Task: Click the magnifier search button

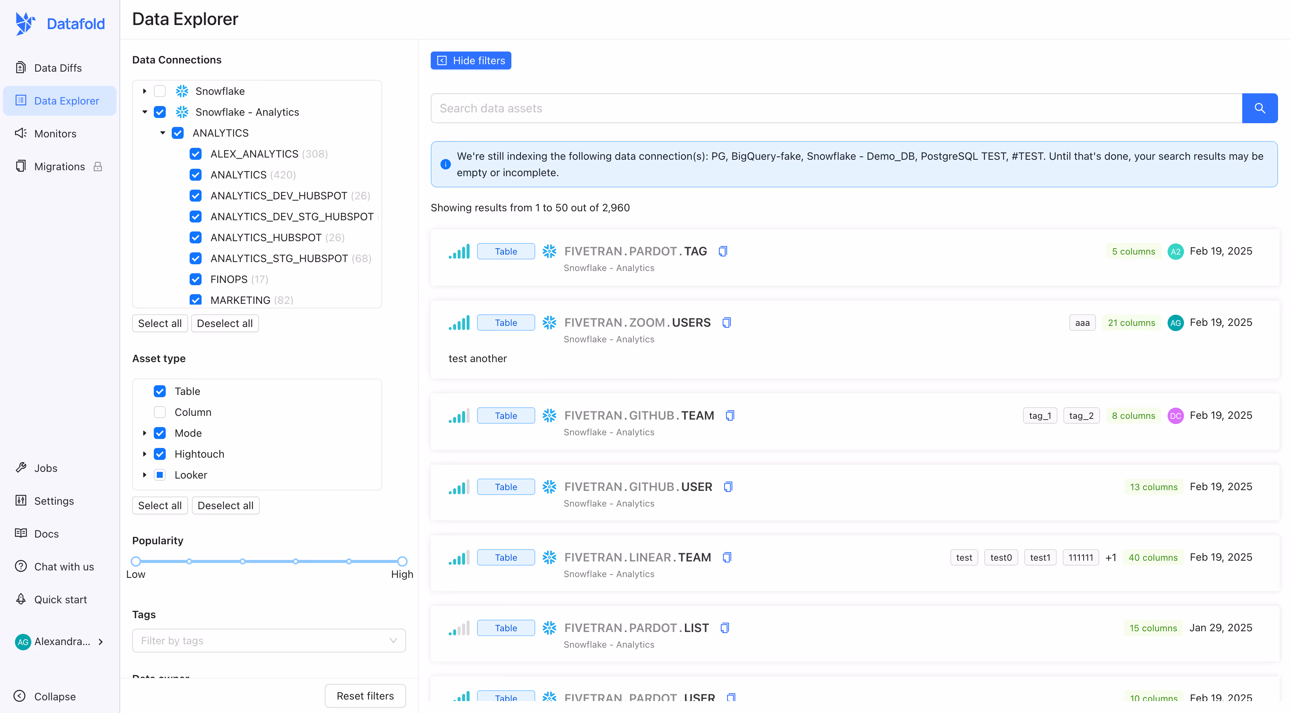Action: pyautogui.click(x=1259, y=108)
